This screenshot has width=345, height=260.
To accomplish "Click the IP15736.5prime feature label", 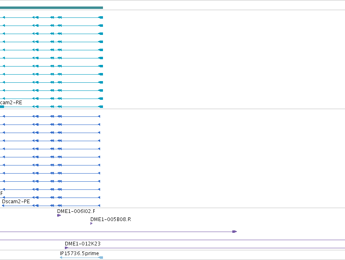I will (x=79, y=254).
